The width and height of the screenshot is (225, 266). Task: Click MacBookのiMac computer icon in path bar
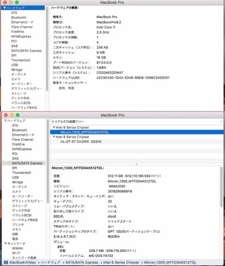coord(6,262)
